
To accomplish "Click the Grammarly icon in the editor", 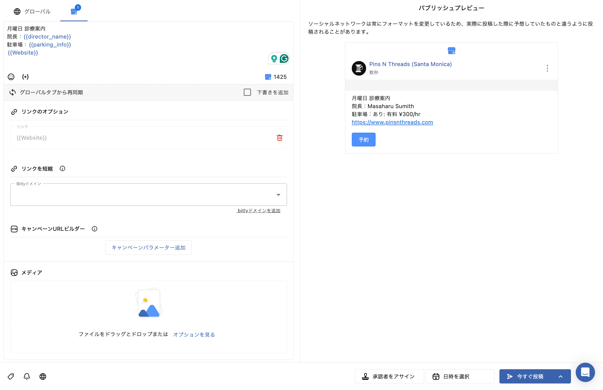I will point(284,59).
